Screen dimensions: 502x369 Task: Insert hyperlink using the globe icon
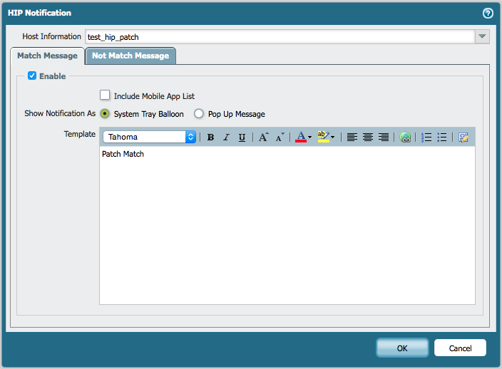[x=405, y=137]
